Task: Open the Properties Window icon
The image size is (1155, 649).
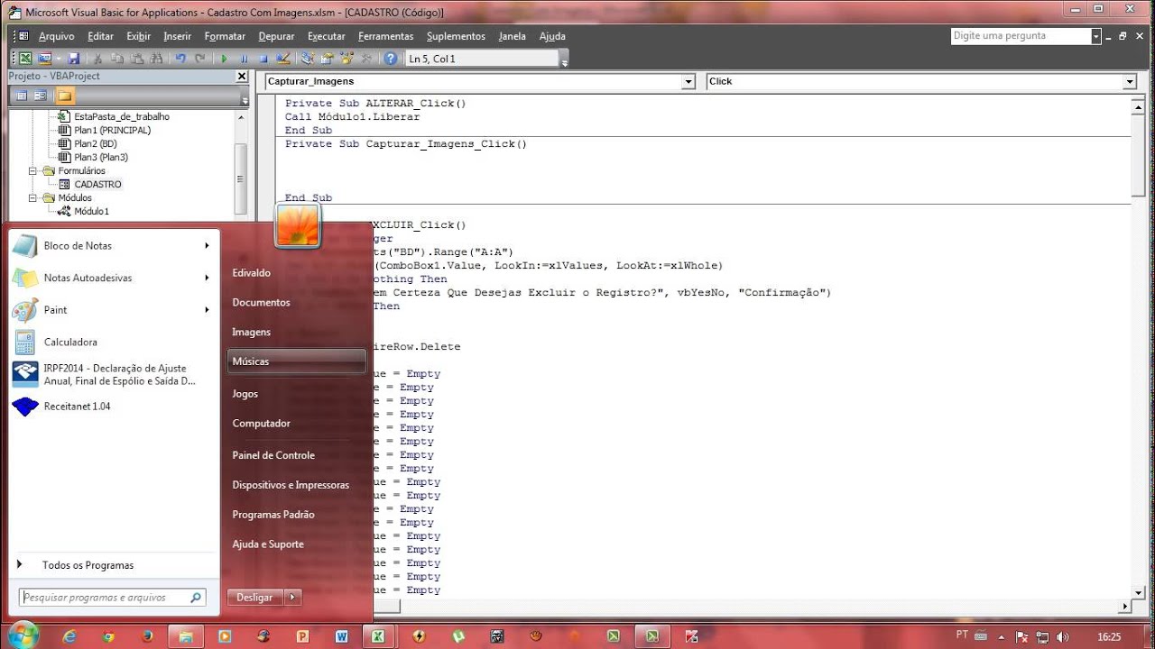Action: (327, 59)
